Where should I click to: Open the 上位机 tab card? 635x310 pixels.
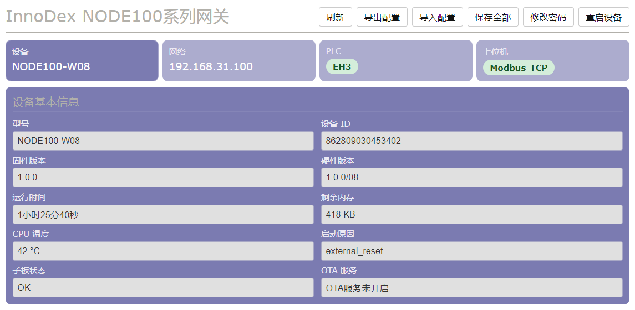coord(553,61)
